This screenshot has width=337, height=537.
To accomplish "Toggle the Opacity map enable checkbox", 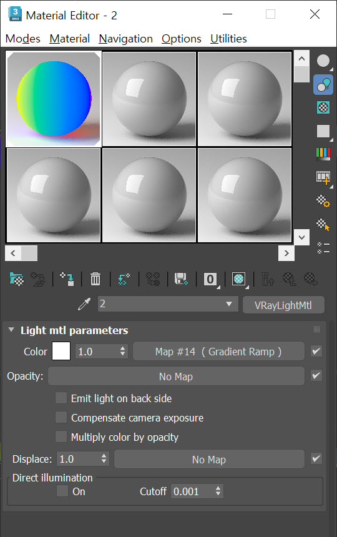I will click(x=316, y=376).
